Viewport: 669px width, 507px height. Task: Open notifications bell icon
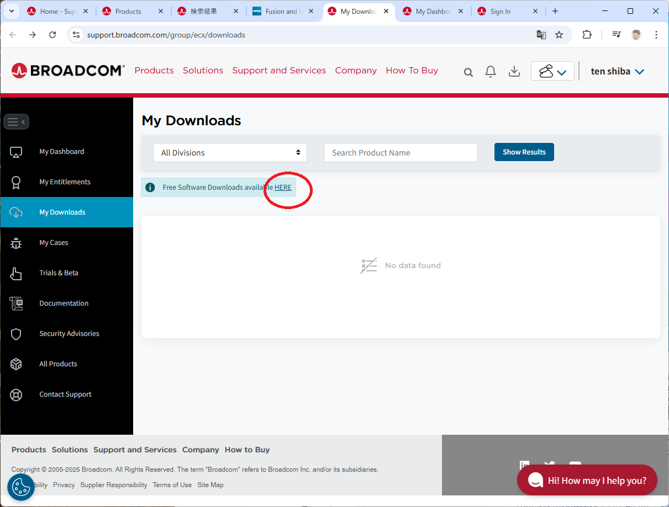pos(491,72)
